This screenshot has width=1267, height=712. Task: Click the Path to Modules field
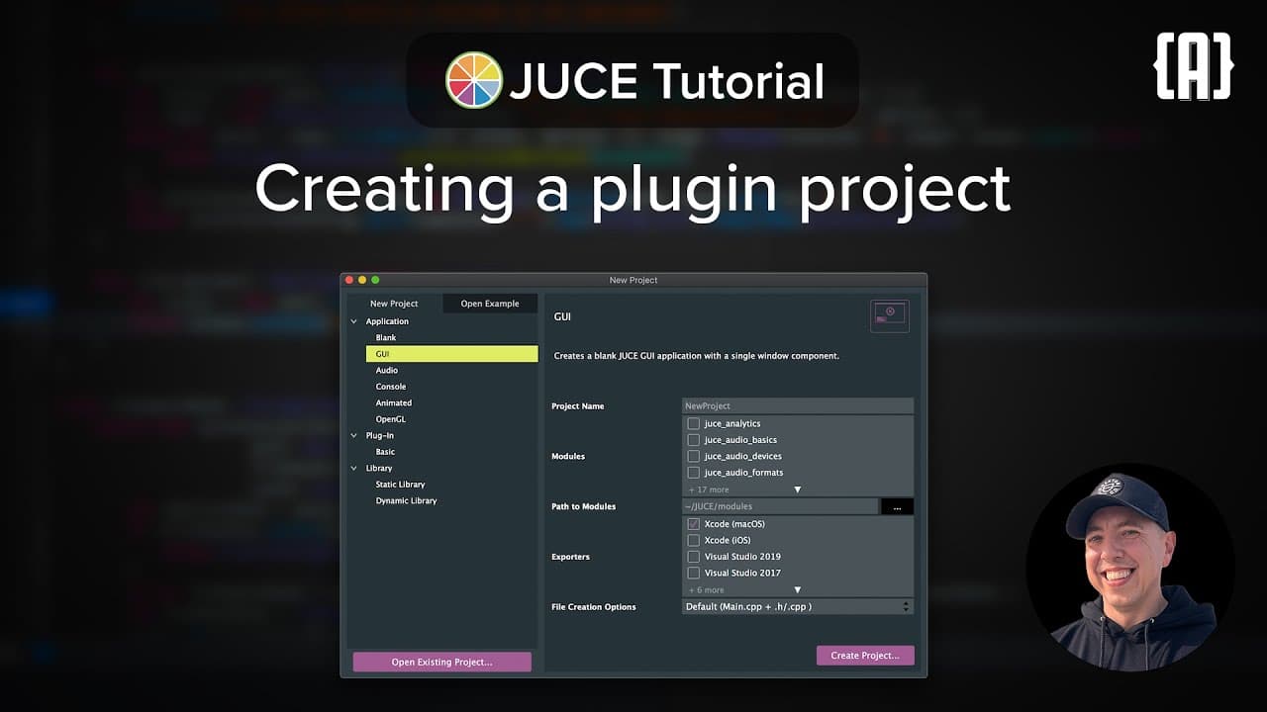[780, 506]
